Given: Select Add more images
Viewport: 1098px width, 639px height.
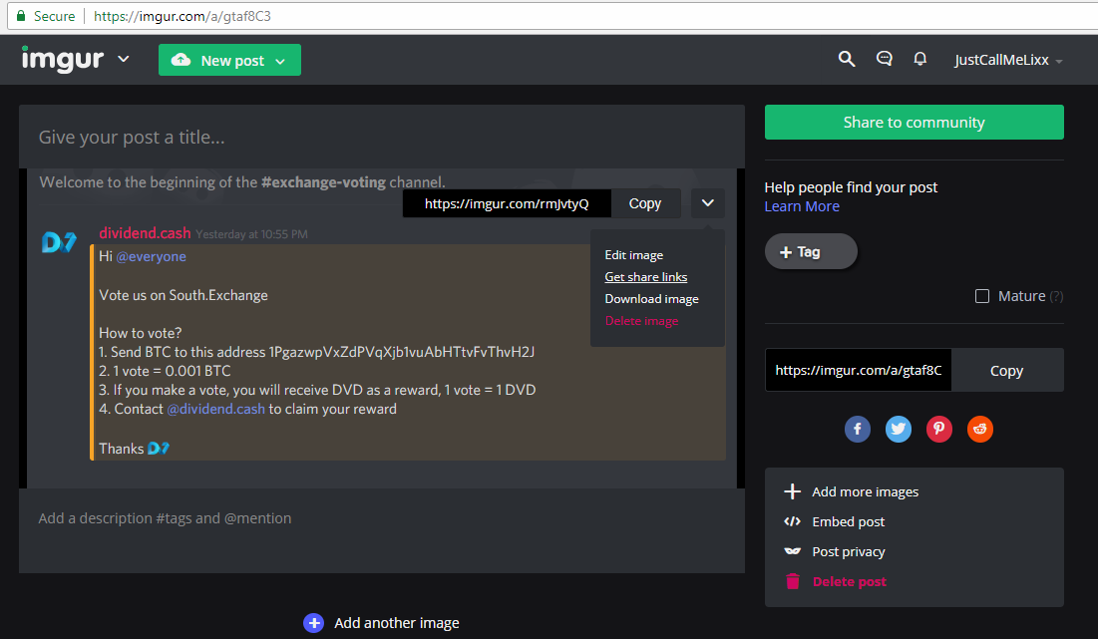Looking at the screenshot, I should tap(851, 491).
